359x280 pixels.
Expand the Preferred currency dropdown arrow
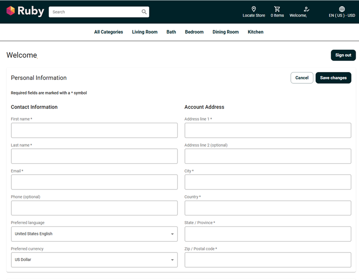172,260
